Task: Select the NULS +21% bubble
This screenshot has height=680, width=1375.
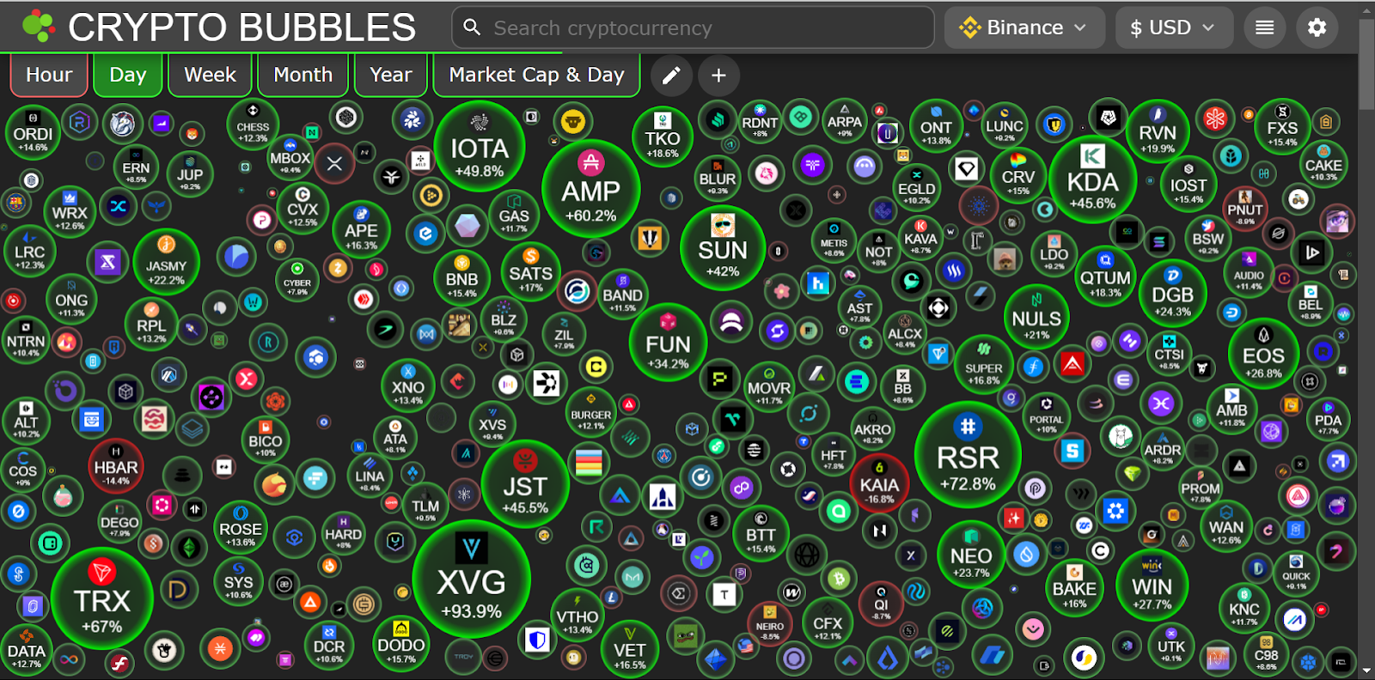Action: [x=1036, y=319]
